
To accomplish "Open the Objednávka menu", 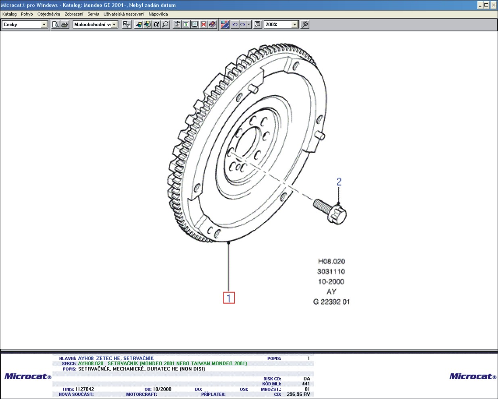I will coord(48,14).
